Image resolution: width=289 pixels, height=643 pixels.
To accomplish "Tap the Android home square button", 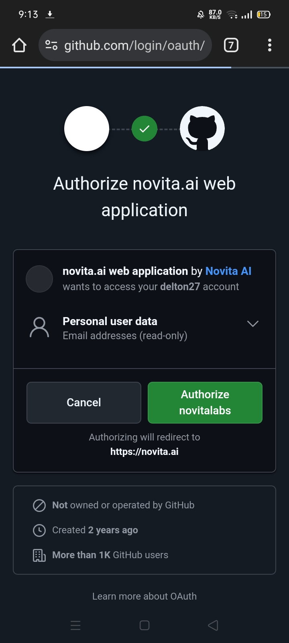I will pos(144,625).
